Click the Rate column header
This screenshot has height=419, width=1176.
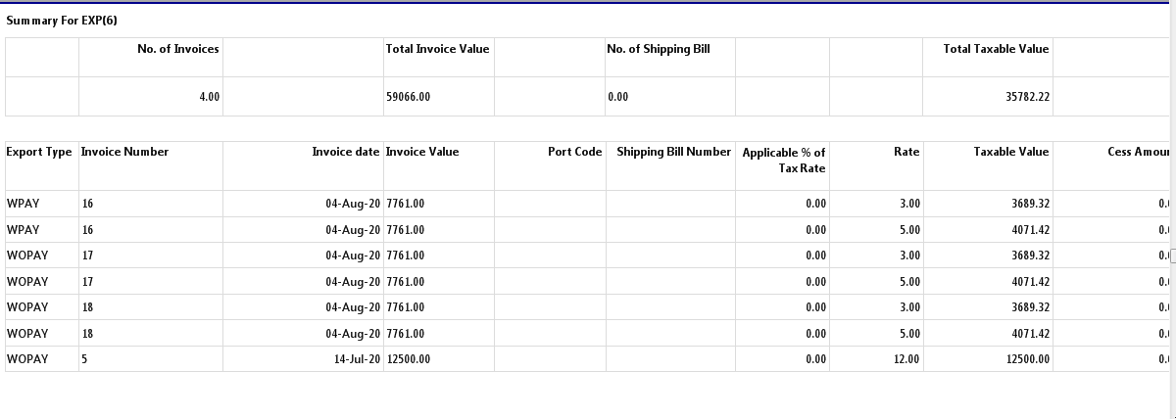point(906,152)
